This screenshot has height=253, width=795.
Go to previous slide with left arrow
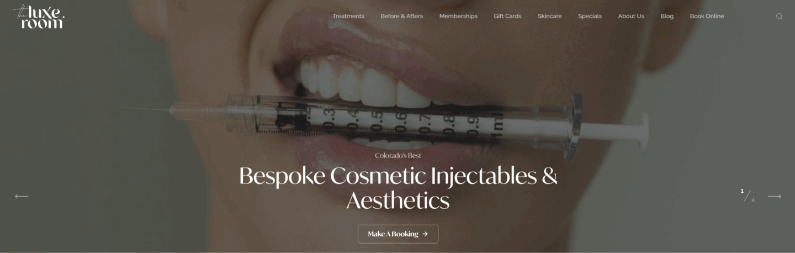click(21, 196)
